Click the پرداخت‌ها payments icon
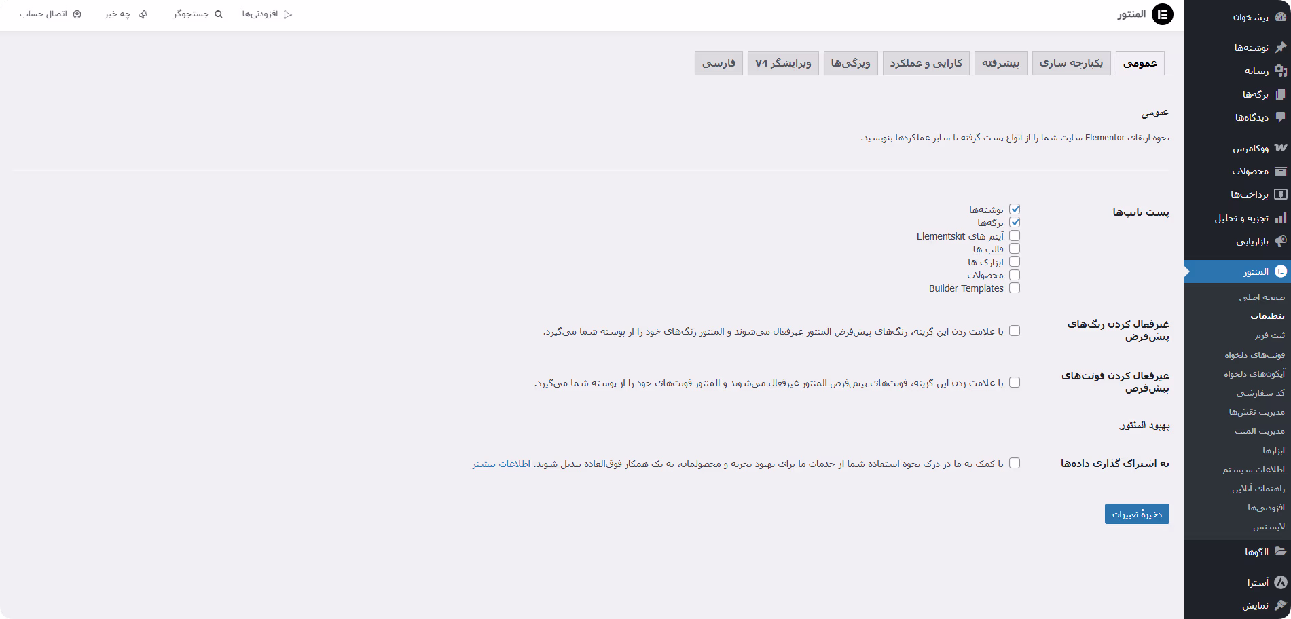The image size is (1291, 619). (x=1281, y=194)
